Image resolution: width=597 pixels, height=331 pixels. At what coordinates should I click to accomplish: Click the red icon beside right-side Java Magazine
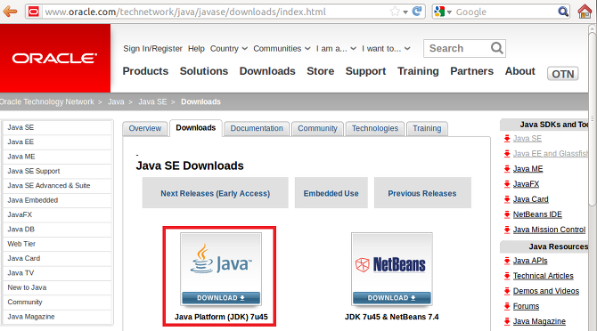tap(507, 321)
